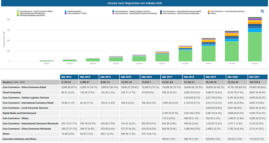Select the Mär 2020 column header
The image size is (269, 143).
tap(237, 77)
